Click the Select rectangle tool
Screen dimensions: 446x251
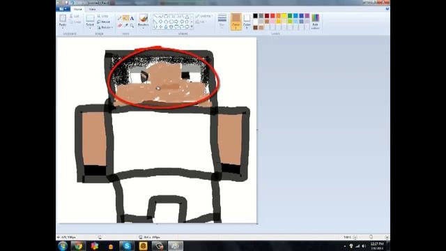coord(90,18)
